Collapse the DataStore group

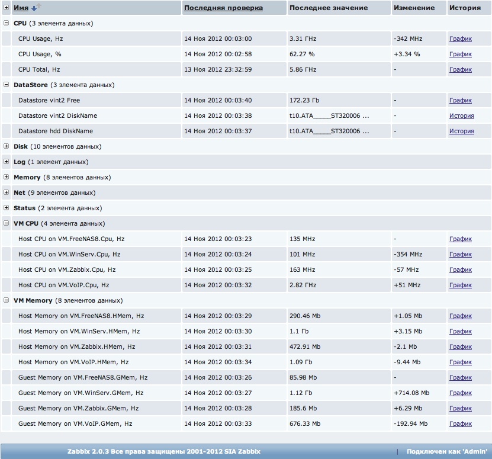pos(7,85)
